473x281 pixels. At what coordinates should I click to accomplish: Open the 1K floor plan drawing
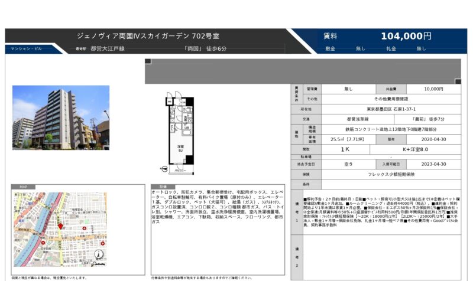180,133
